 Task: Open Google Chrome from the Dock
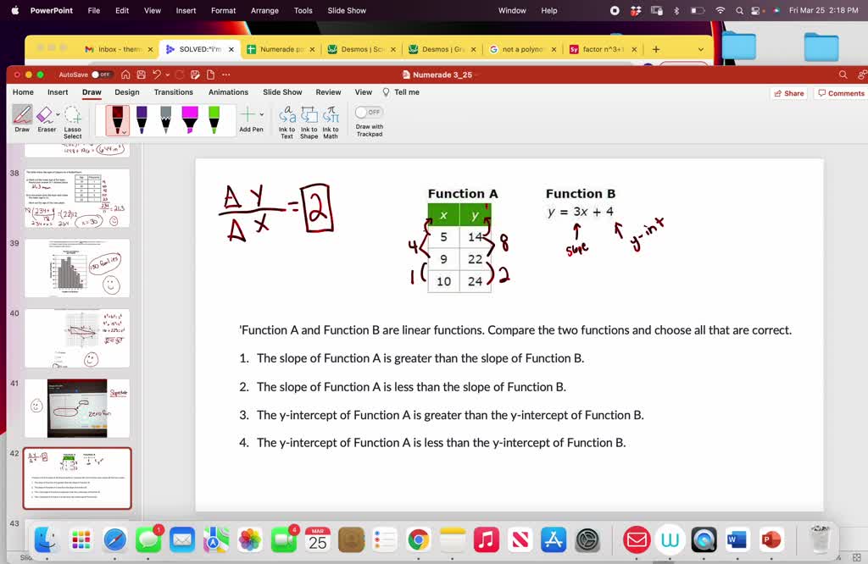coord(418,539)
